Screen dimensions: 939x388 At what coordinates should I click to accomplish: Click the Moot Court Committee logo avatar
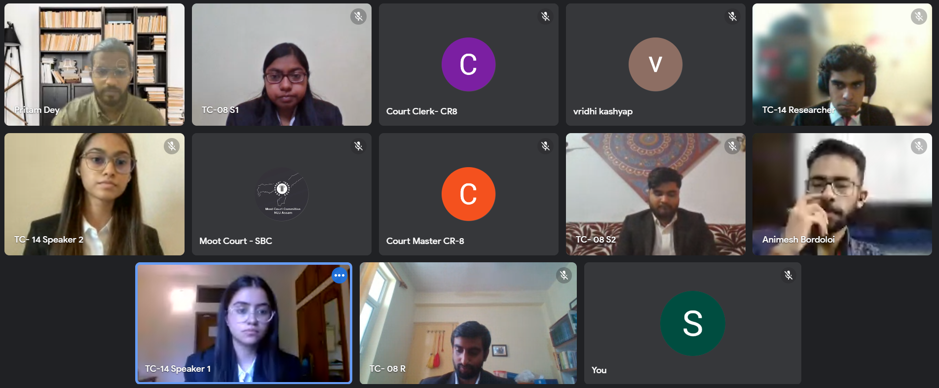coord(282,194)
